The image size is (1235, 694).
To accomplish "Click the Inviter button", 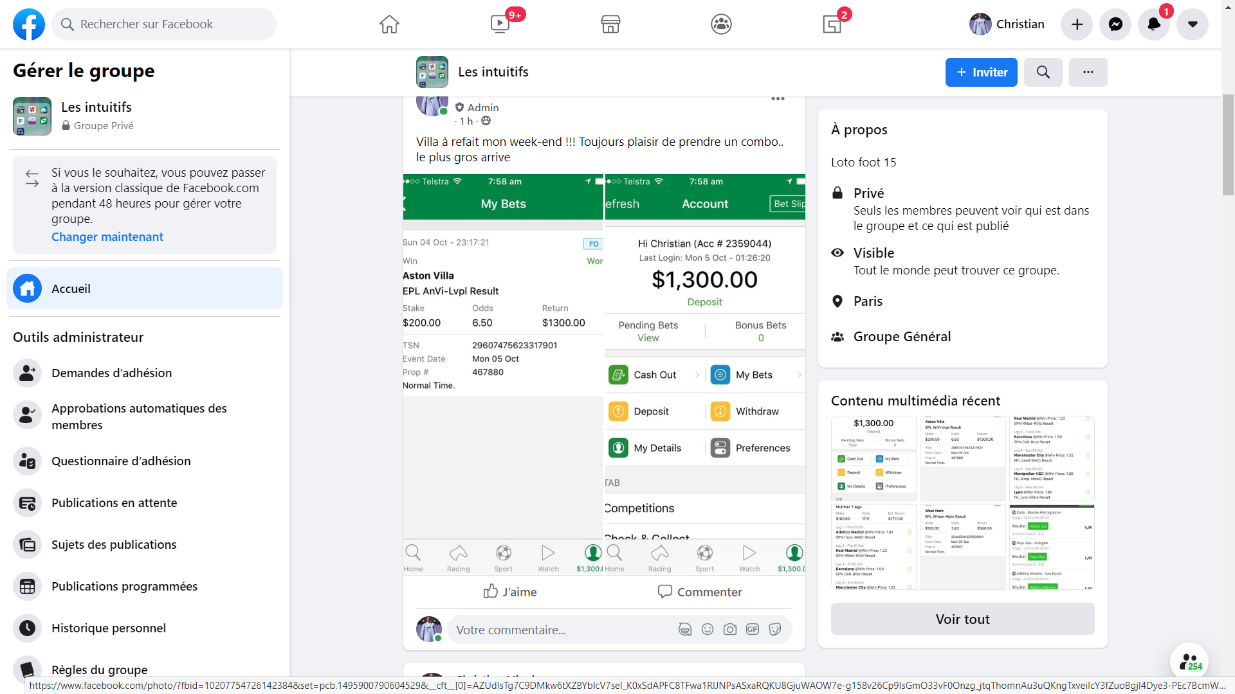I will [981, 72].
